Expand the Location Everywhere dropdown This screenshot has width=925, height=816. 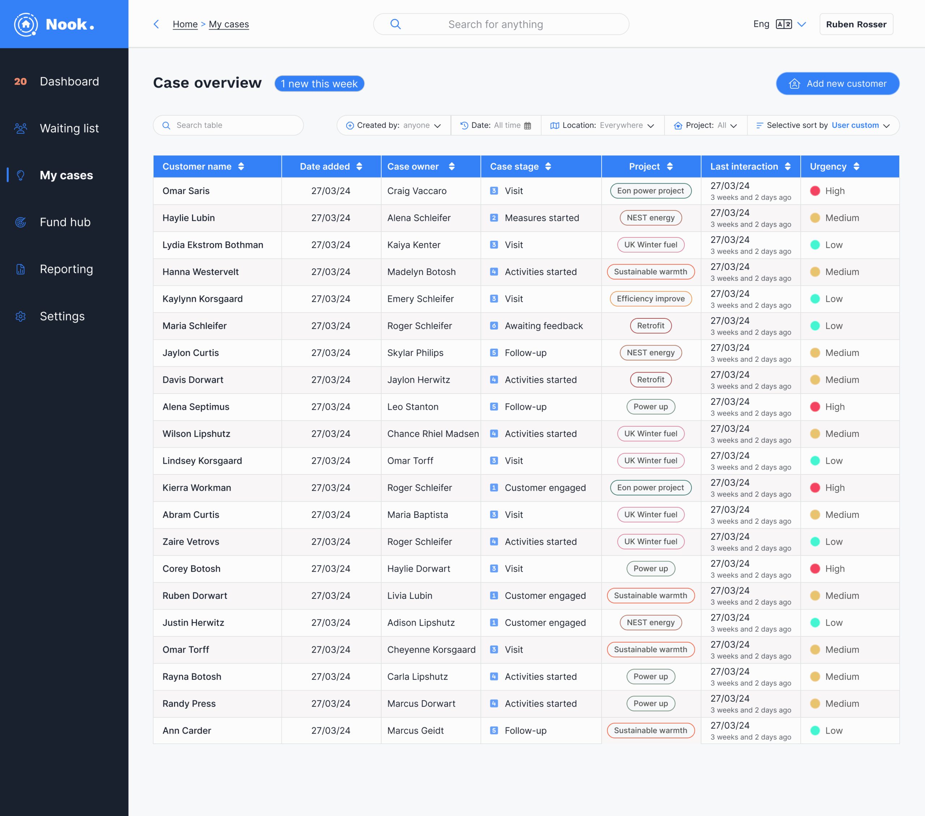click(602, 125)
